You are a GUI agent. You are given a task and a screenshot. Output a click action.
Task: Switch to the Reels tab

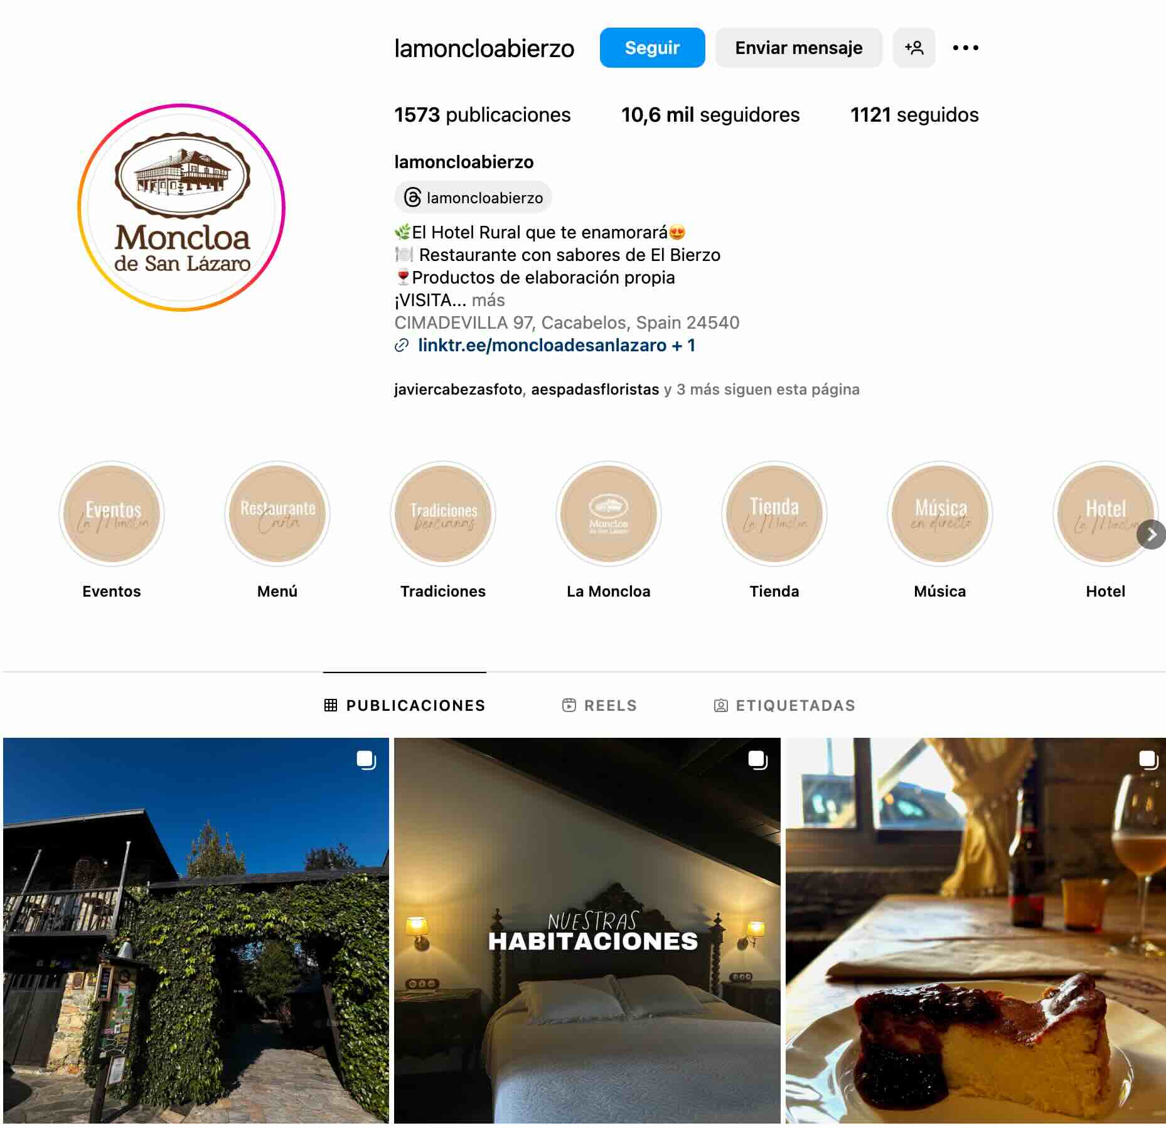599,705
